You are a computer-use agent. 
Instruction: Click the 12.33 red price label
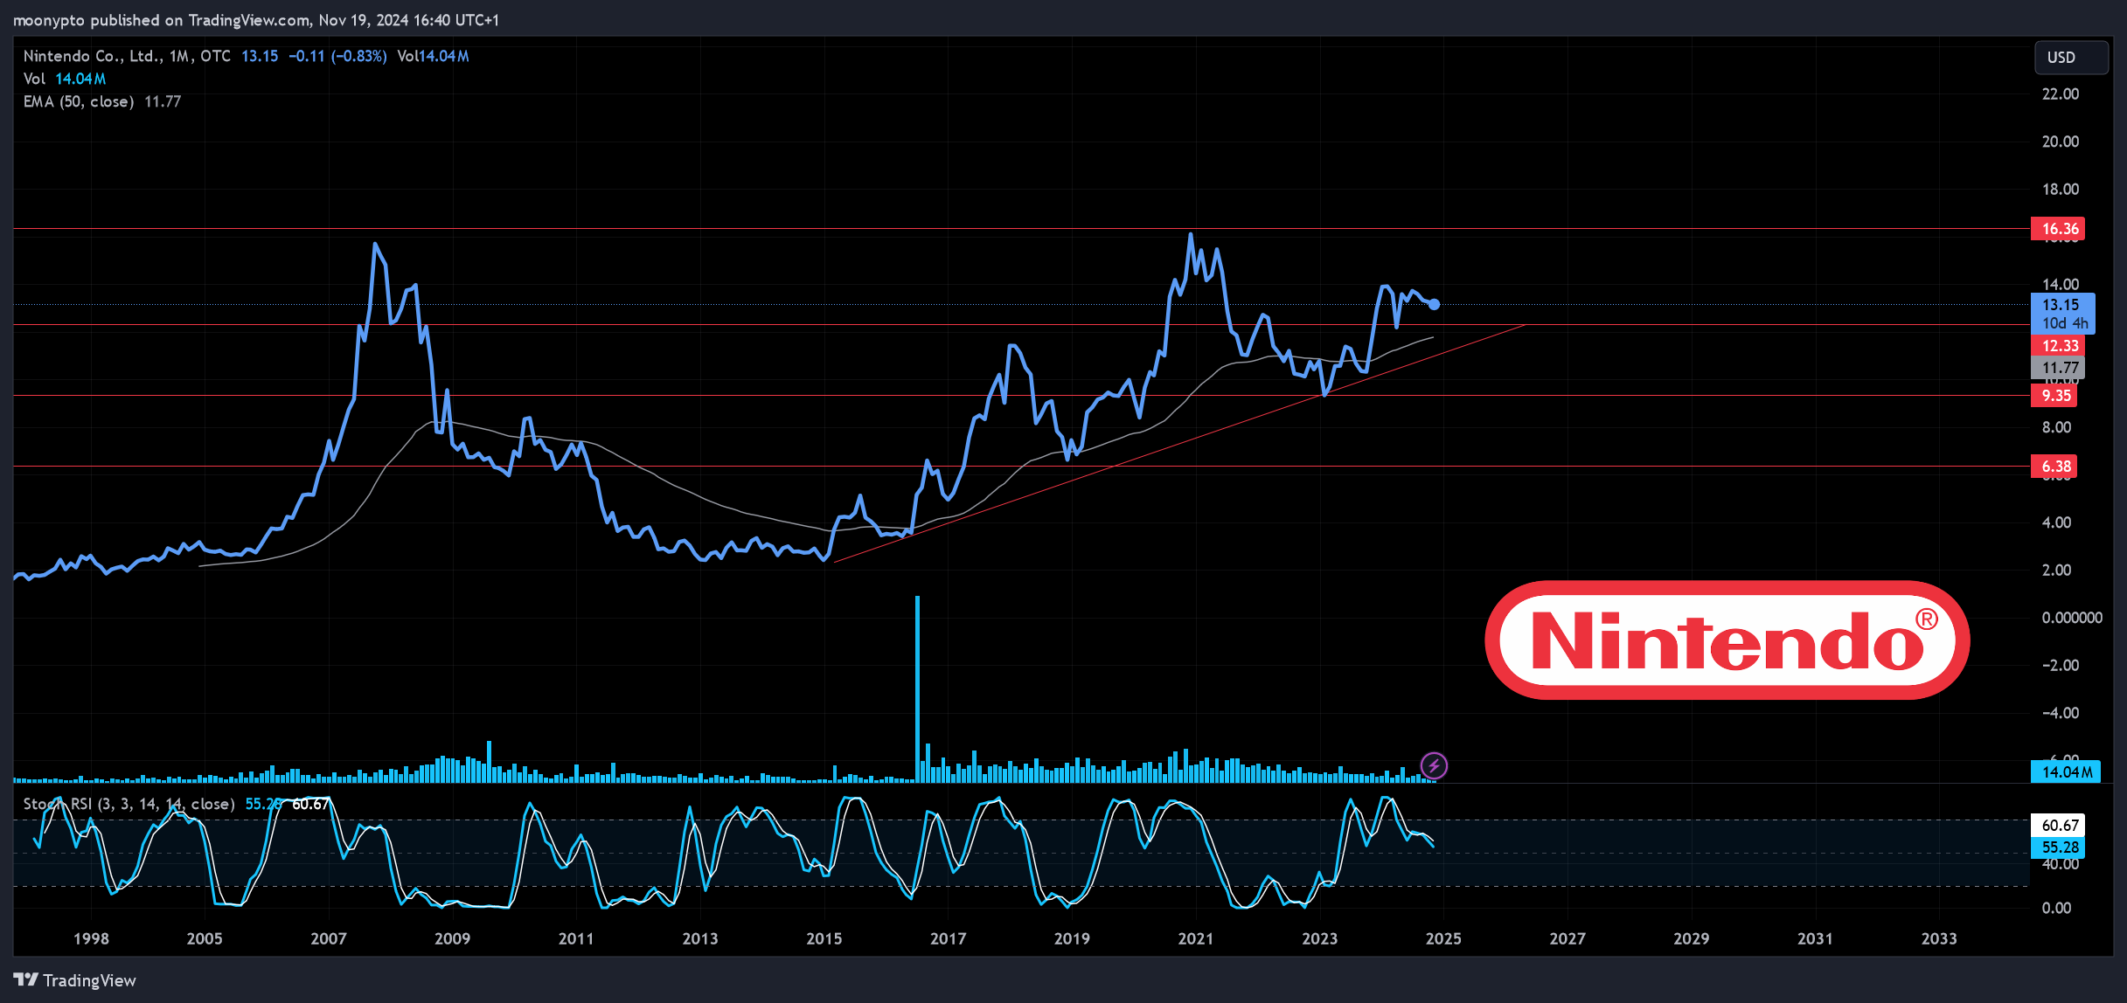tap(2058, 346)
